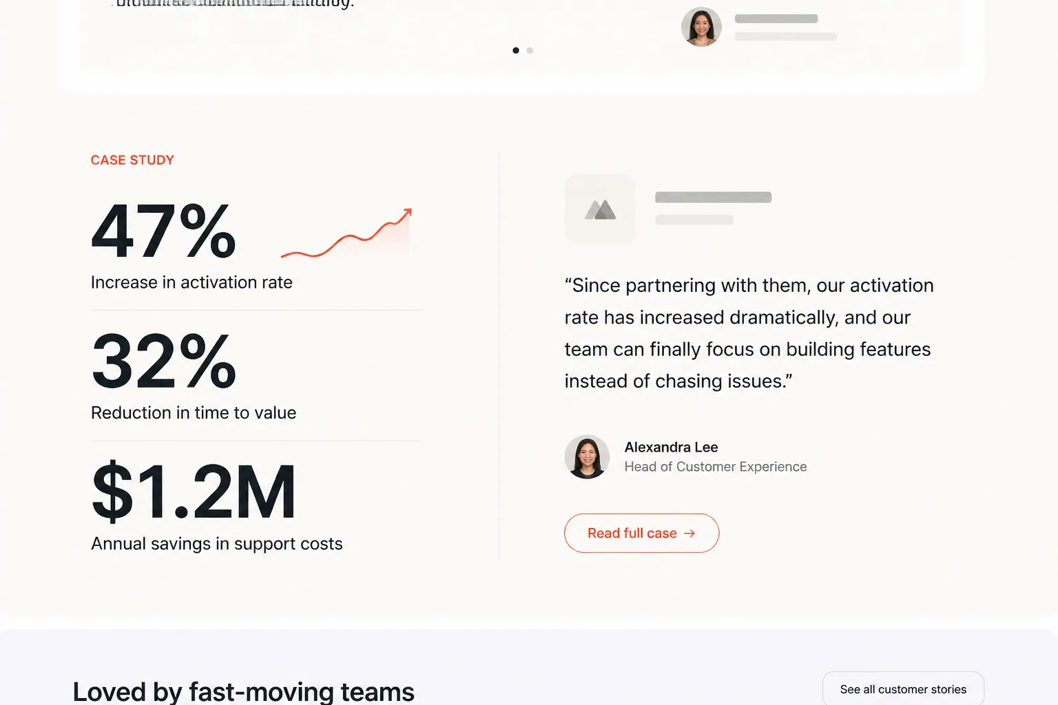Select the first carousel dot indicator
Screen dimensions: 1058x705
pos(516,50)
